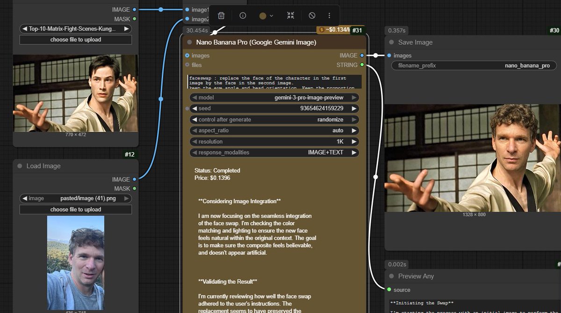Click source input socket on Preview Any
Image resolution: width=561 pixels, height=313 pixels.
[x=389, y=290]
